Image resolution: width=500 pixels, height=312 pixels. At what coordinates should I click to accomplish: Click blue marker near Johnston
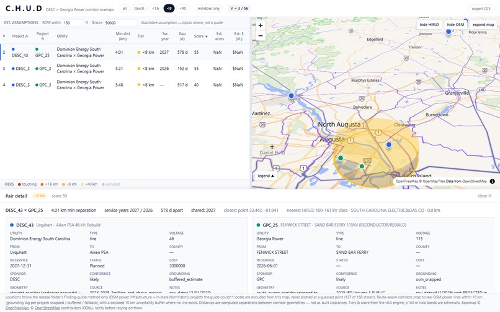(x=449, y=32)
